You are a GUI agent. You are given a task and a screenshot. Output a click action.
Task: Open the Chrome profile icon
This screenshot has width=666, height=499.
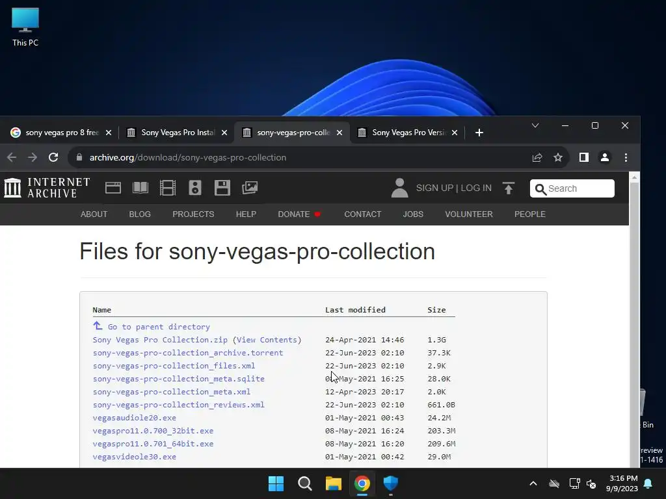click(x=605, y=157)
